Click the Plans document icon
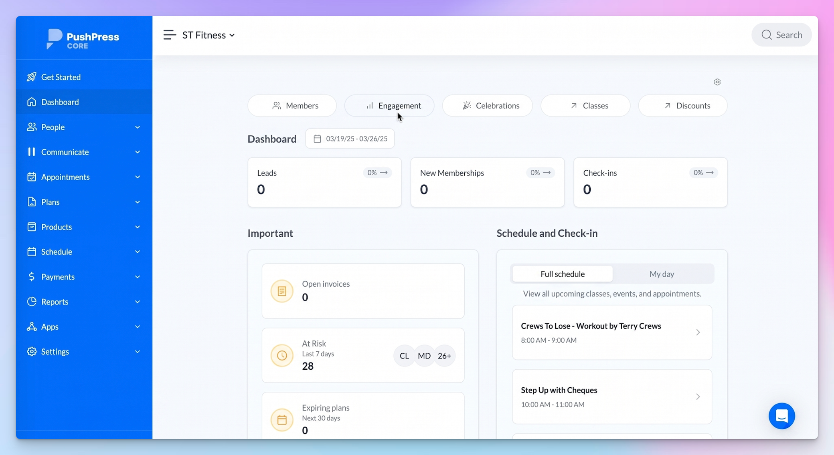The height and width of the screenshot is (455, 834). coord(31,202)
